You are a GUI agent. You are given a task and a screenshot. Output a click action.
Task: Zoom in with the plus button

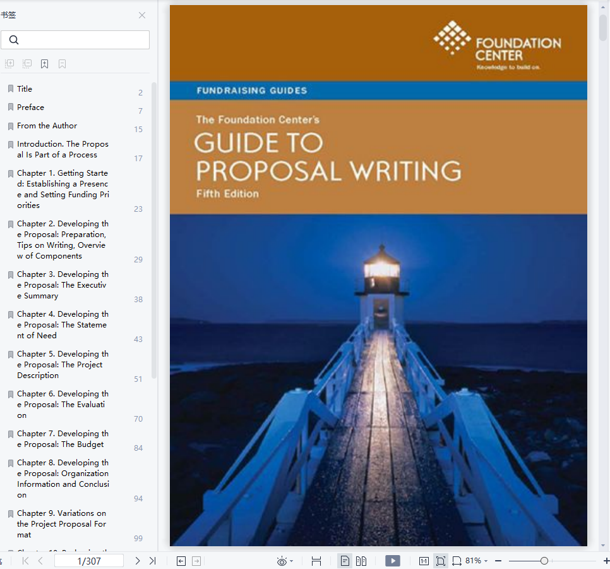point(606,561)
